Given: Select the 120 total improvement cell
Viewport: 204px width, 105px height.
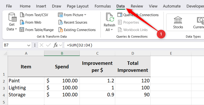Looking at the screenshot, I should [x=133, y=81].
